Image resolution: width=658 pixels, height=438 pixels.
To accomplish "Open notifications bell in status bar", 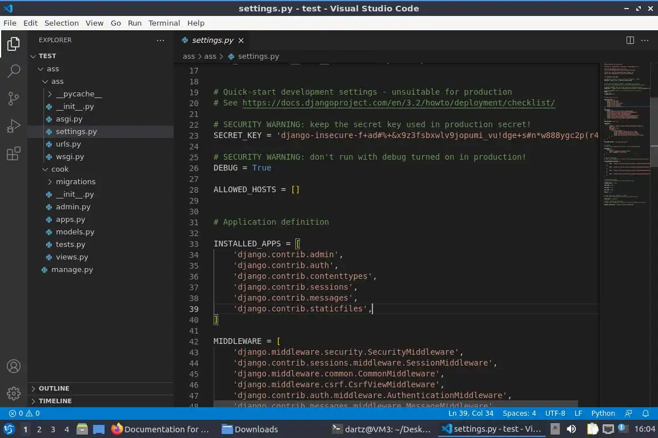I will point(645,413).
